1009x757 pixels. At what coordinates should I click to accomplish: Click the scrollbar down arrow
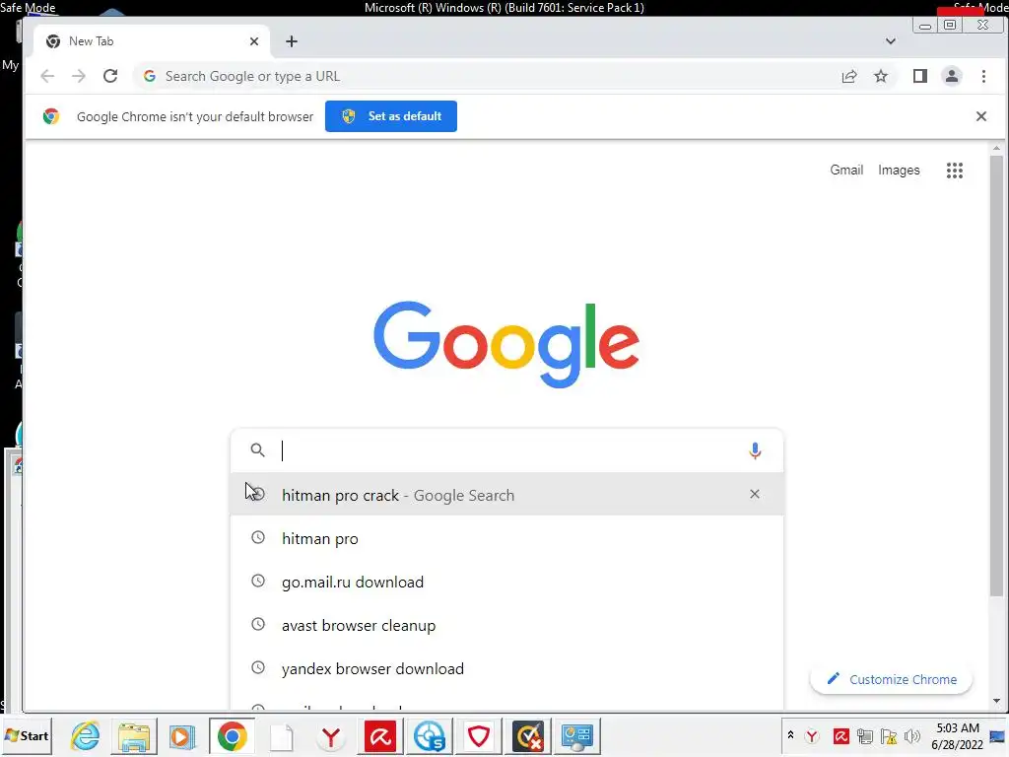996,701
